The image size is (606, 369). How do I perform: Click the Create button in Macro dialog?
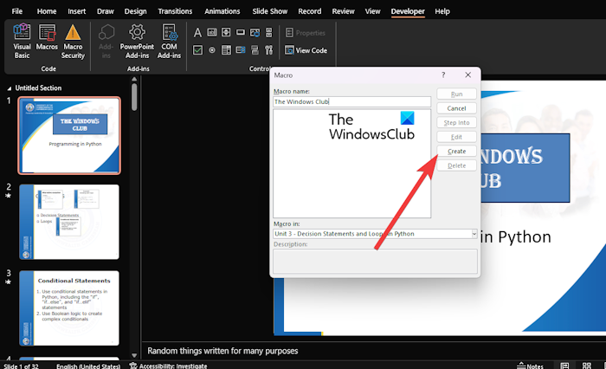[456, 152]
